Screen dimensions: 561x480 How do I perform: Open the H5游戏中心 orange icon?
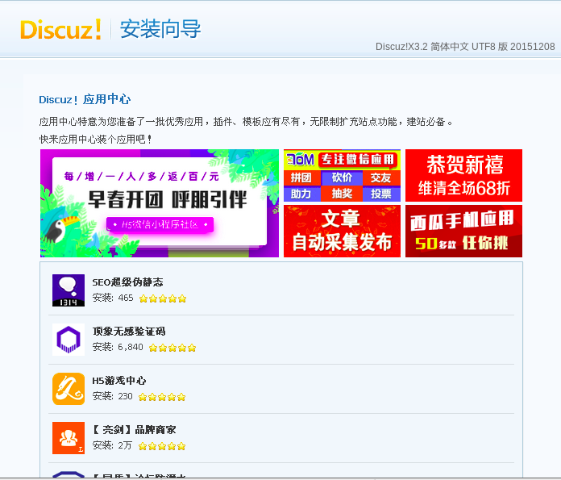coord(69,389)
